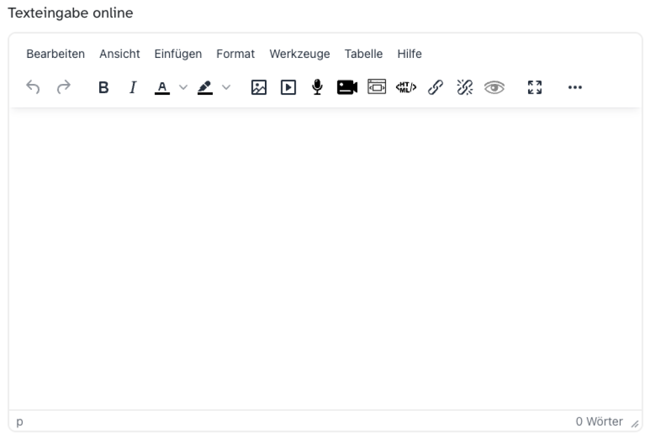This screenshot has height=439, width=650.
Task: Expand the text color dropdown arrow
Action: 183,87
